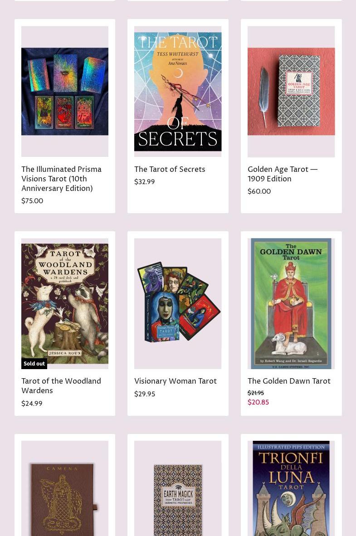The image size is (356, 536).
Task: Click the $75.00 price of Prisma Visions
Action: tap(32, 200)
